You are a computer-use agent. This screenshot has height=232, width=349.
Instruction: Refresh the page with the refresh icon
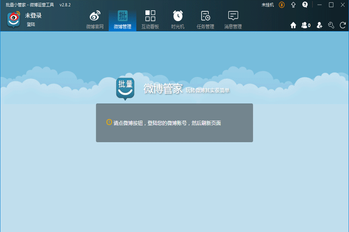click(x=342, y=25)
